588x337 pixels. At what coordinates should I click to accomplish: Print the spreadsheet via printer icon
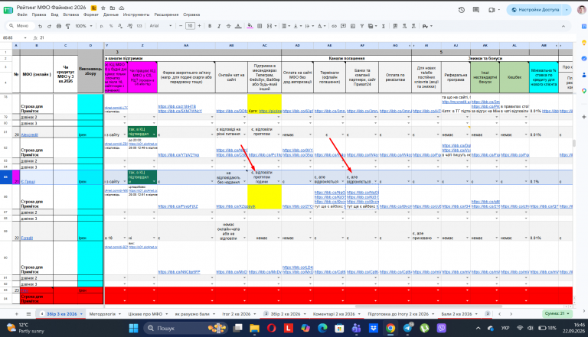coord(58,26)
